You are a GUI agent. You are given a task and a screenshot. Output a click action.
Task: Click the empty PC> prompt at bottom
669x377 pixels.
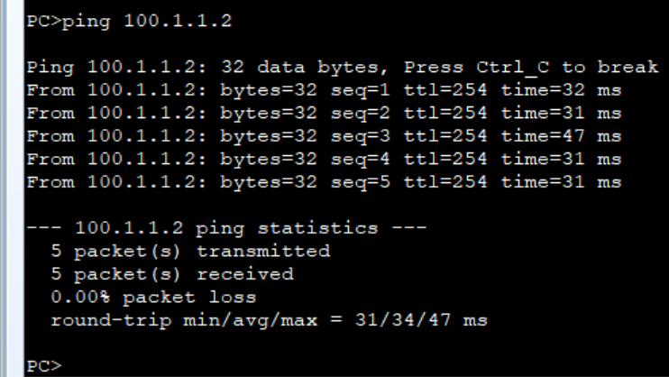[x=43, y=365]
